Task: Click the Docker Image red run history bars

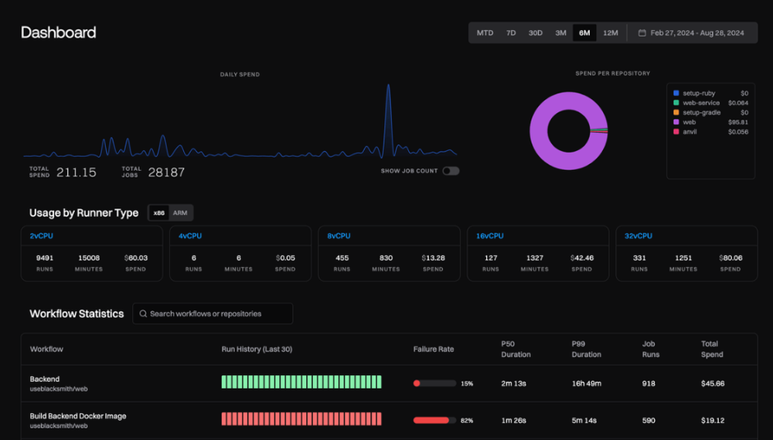Action: [301, 419]
